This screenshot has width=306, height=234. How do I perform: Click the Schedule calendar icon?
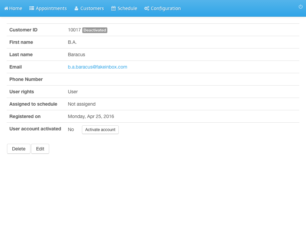(113, 8)
